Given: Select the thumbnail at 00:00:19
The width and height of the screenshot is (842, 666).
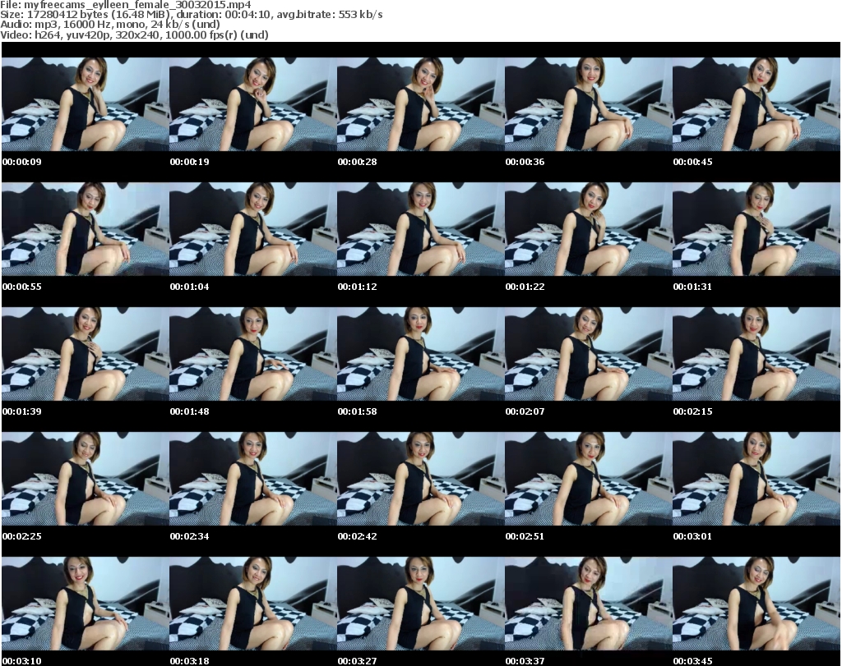Looking at the screenshot, I should (253, 104).
